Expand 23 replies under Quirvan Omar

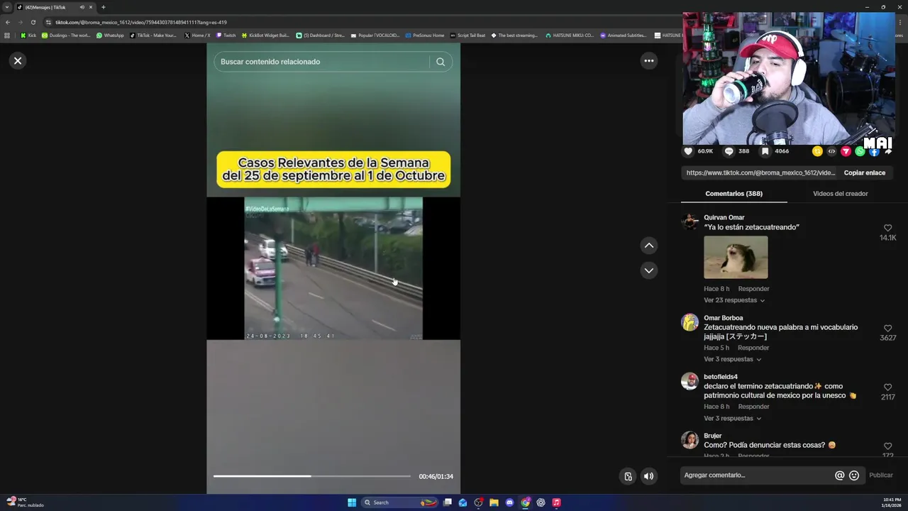(734, 300)
